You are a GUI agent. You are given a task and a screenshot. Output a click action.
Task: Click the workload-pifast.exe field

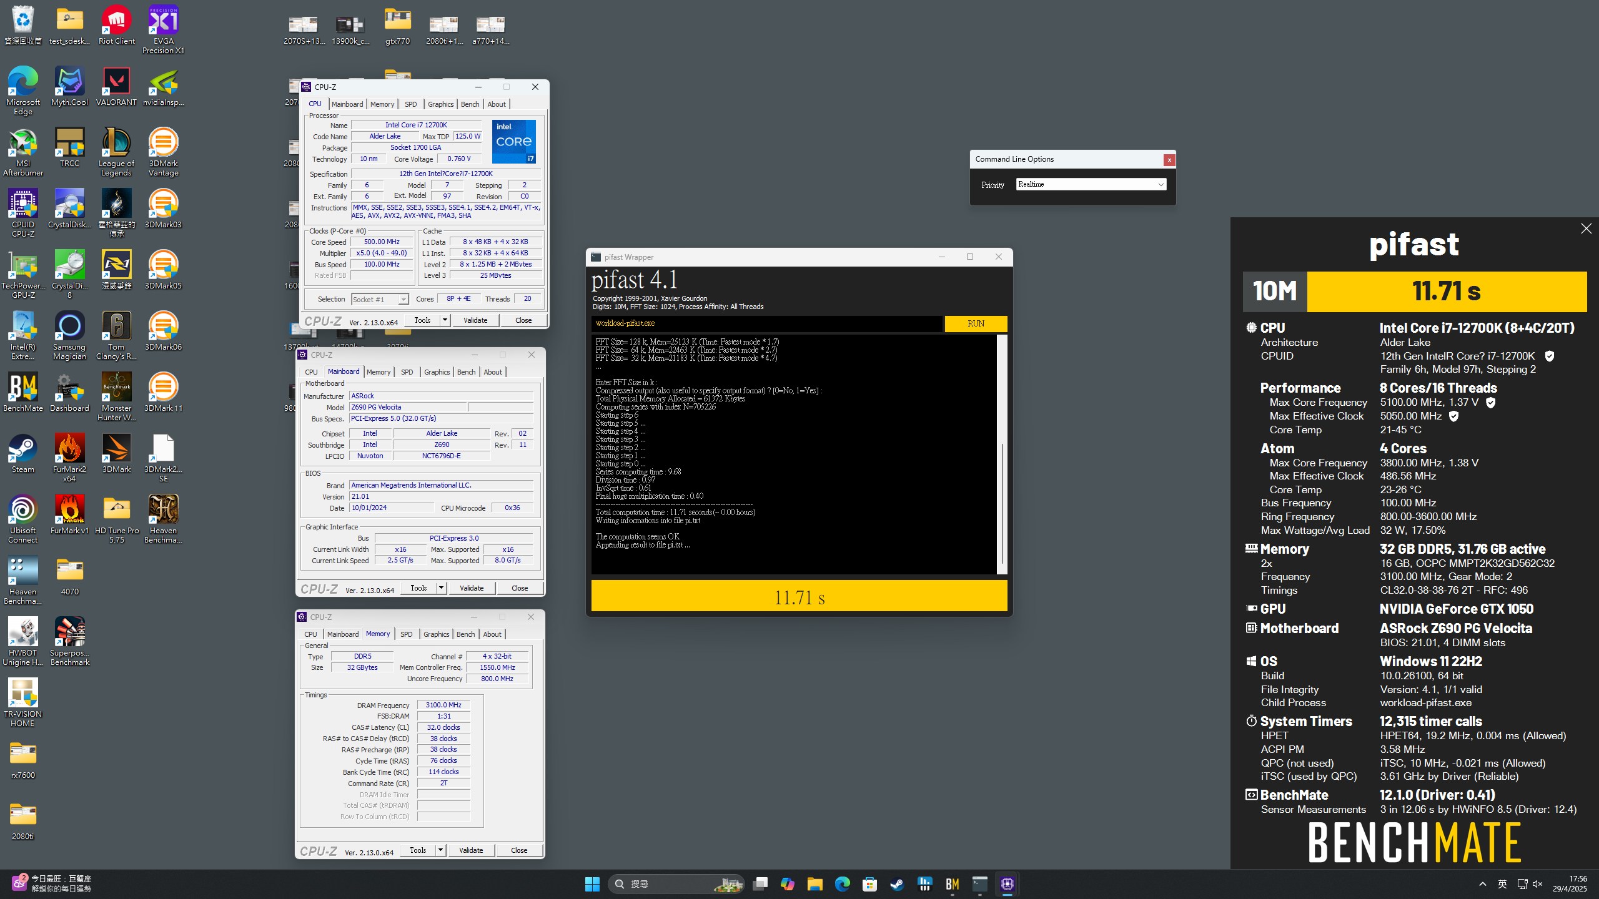tap(766, 323)
